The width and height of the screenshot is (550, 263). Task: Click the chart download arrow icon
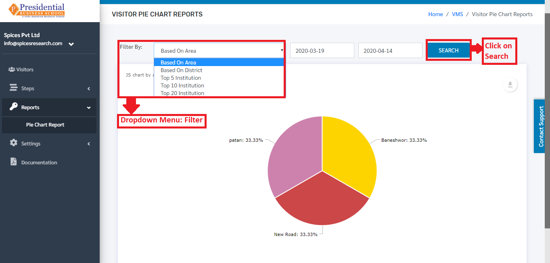point(510,85)
